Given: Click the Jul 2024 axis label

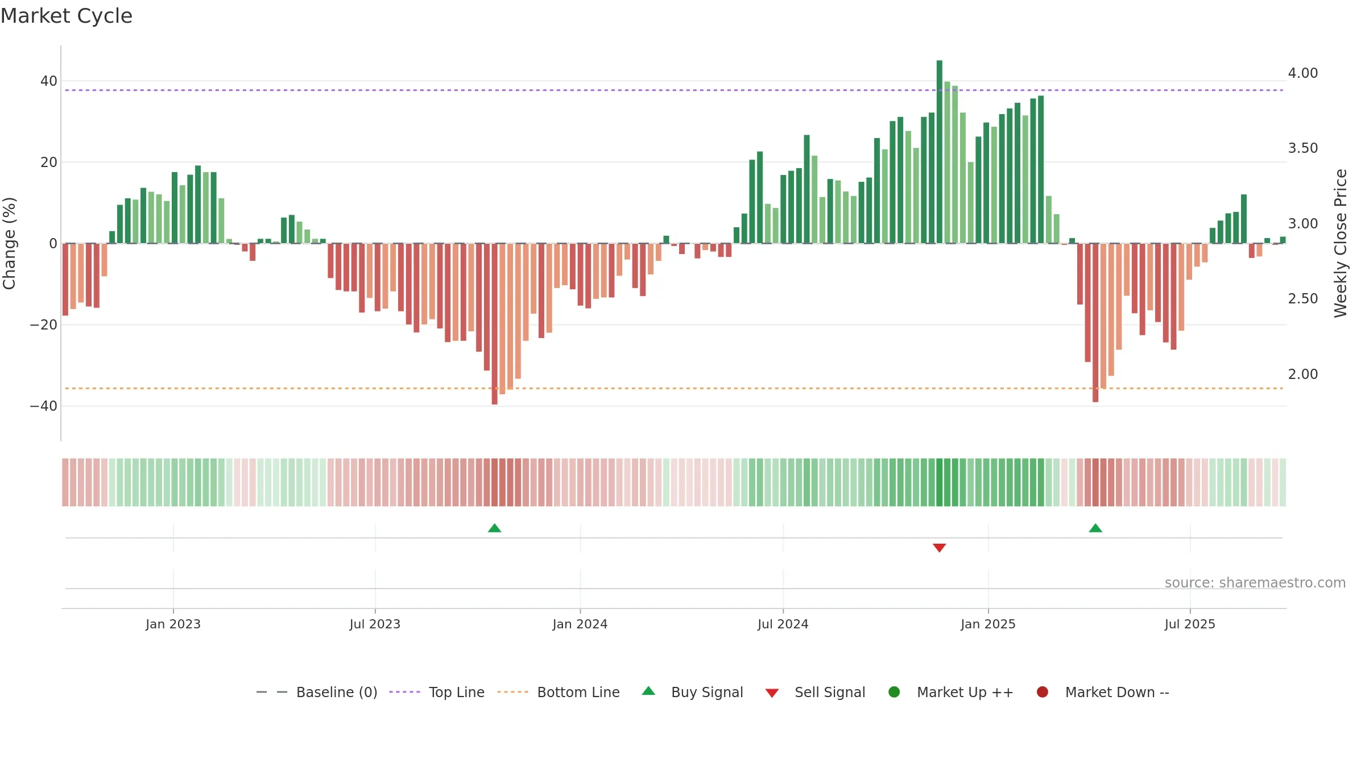Looking at the screenshot, I should click(x=783, y=624).
